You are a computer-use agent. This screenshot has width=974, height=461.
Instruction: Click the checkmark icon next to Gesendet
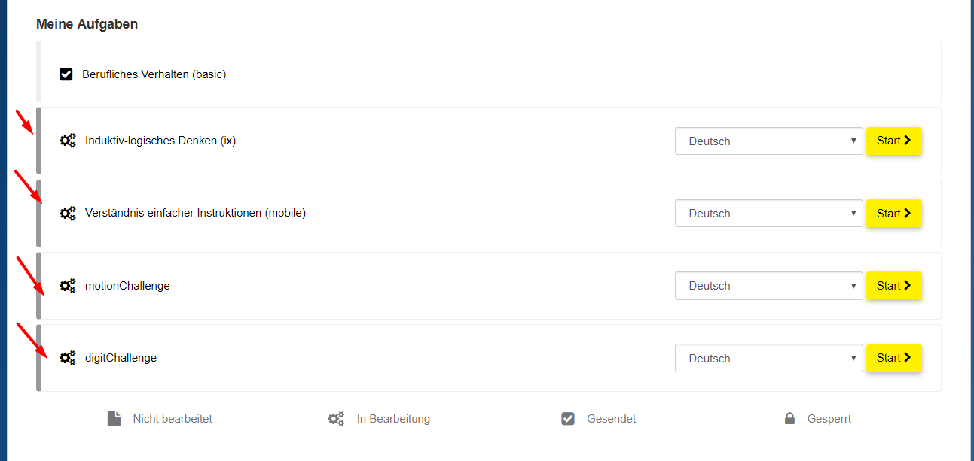(x=568, y=419)
